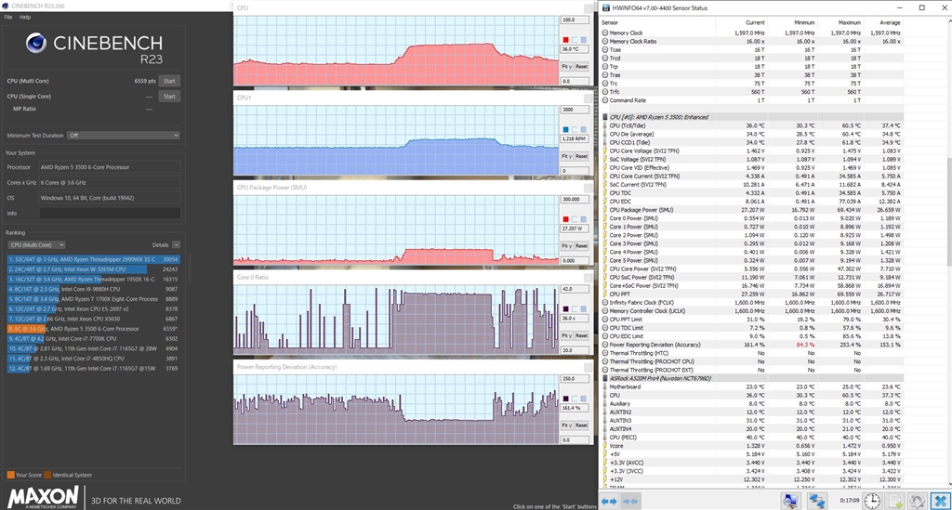Image resolution: width=952 pixels, height=510 pixels.
Task: Select the AMD Ryzen 5 3500 6-Core ranking row
Action: tap(94, 329)
